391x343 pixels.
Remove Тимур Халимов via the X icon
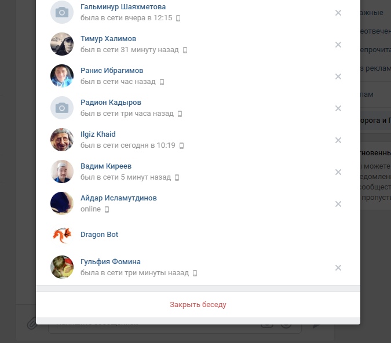338,45
